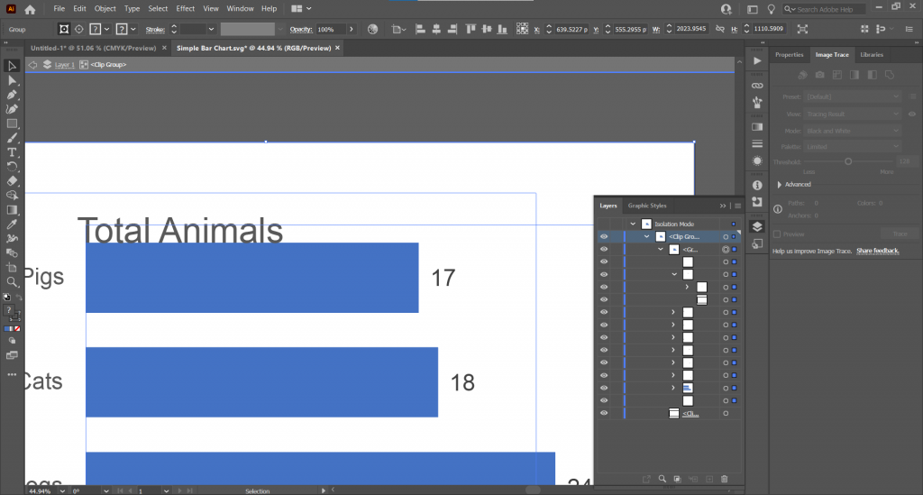Click Layers panel dock icon
The height and width of the screenshot is (495, 923).
pos(757,226)
